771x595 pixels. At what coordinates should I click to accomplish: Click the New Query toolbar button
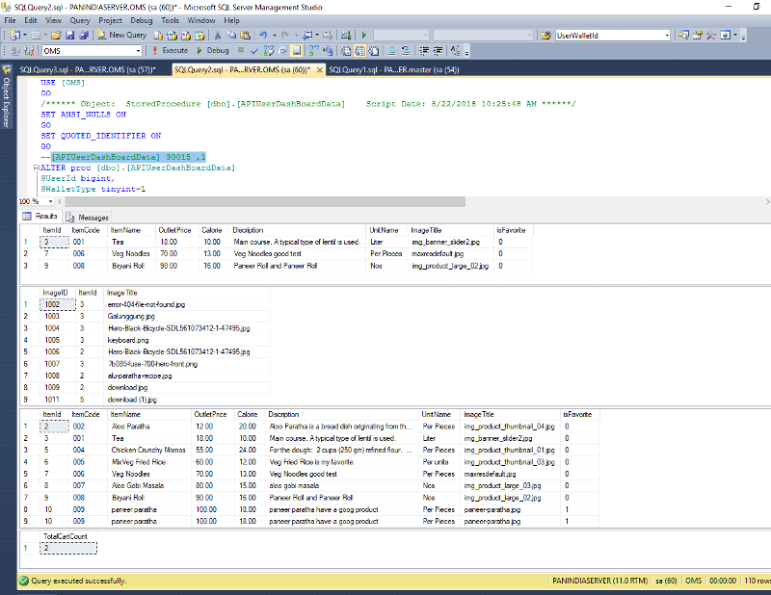121,35
